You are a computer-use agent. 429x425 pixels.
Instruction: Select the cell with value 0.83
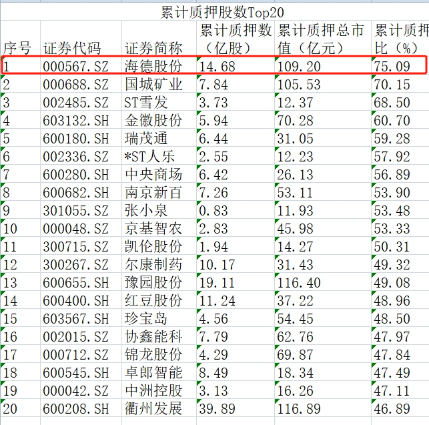pos(236,210)
